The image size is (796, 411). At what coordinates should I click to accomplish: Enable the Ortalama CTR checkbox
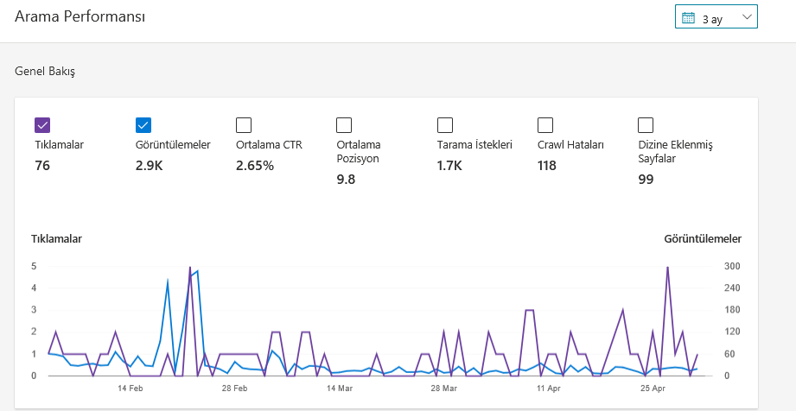(244, 125)
